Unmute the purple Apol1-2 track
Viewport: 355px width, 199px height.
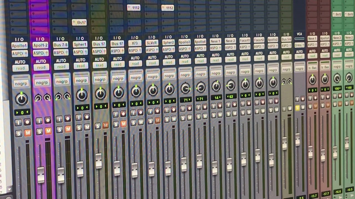coord(48,131)
